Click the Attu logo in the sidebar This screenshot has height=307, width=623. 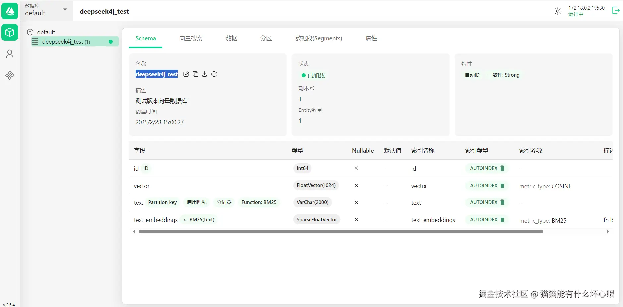pyautogui.click(x=10, y=11)
